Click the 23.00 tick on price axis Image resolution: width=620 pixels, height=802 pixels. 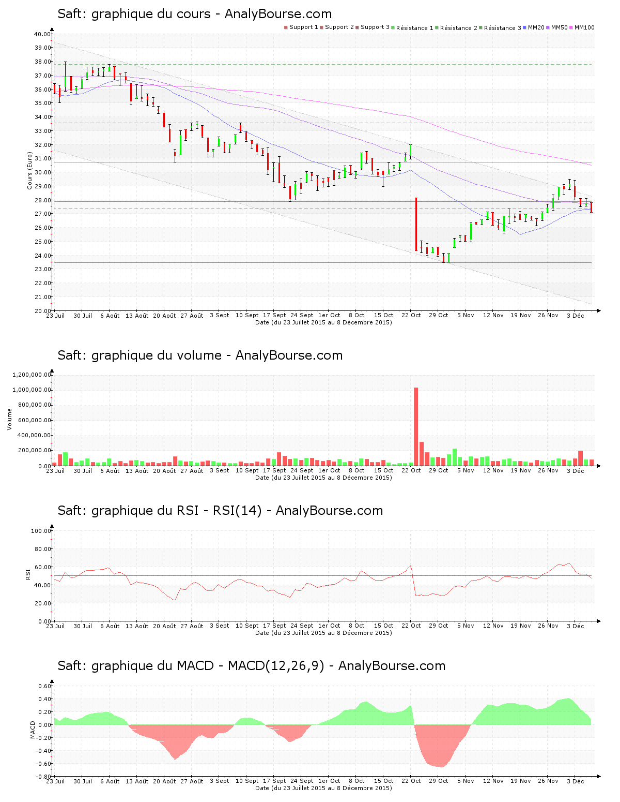[43, 269]
